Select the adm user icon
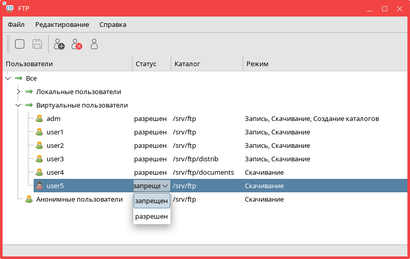 click(39, 119)
